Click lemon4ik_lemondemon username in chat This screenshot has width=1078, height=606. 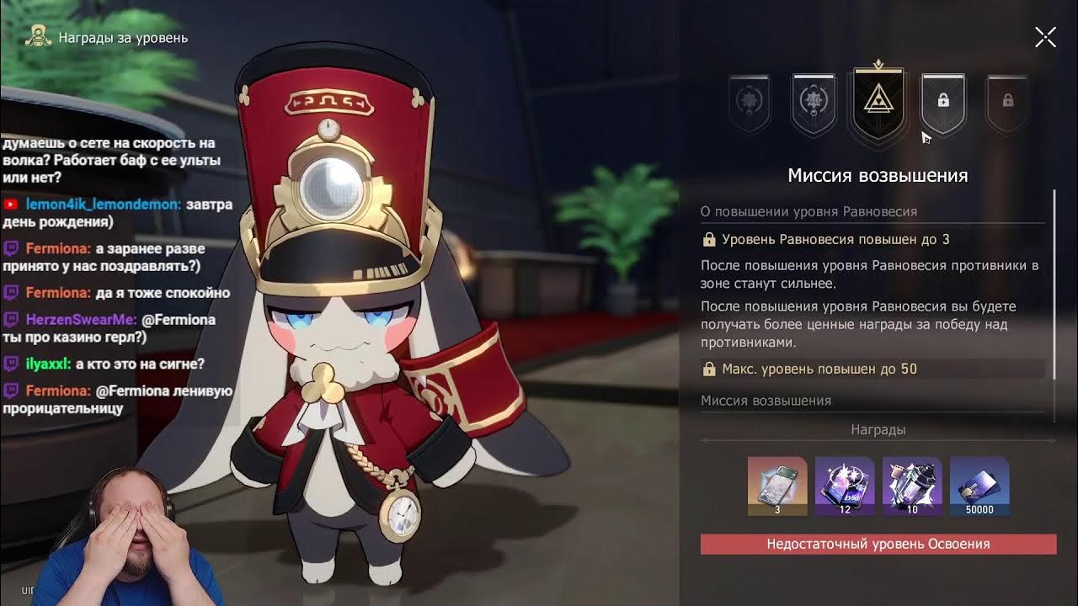(x=103, y=205)
